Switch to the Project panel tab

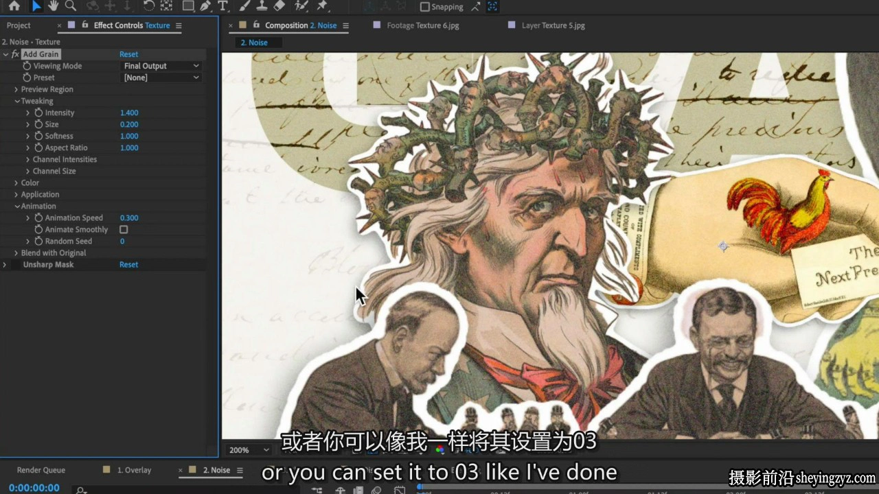tap(19, 25)
